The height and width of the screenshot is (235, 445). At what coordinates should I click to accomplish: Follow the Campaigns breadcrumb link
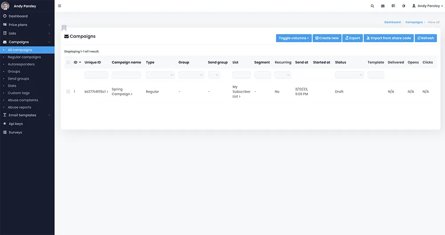[x=414, y=22]
